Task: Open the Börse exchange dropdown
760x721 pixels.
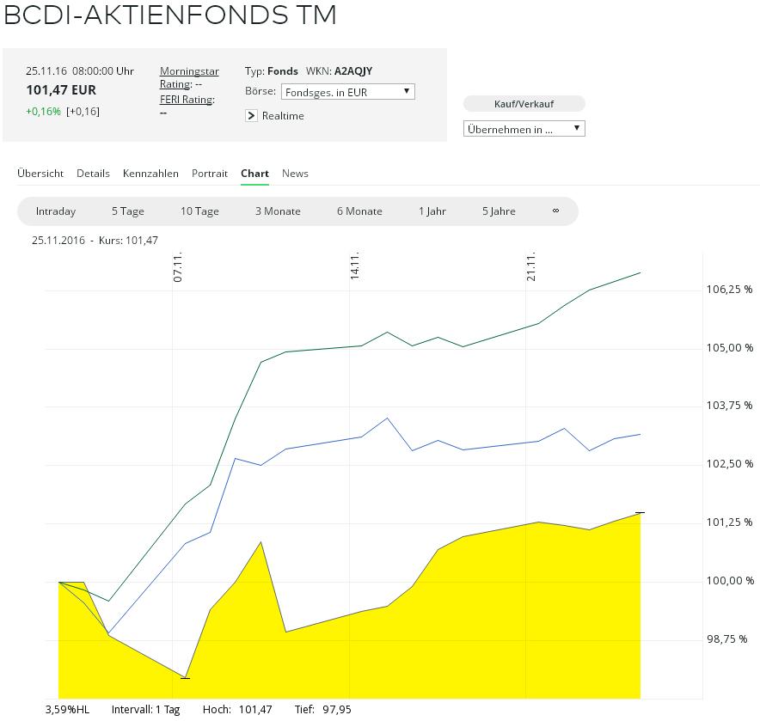Action: tap(347, 92)
